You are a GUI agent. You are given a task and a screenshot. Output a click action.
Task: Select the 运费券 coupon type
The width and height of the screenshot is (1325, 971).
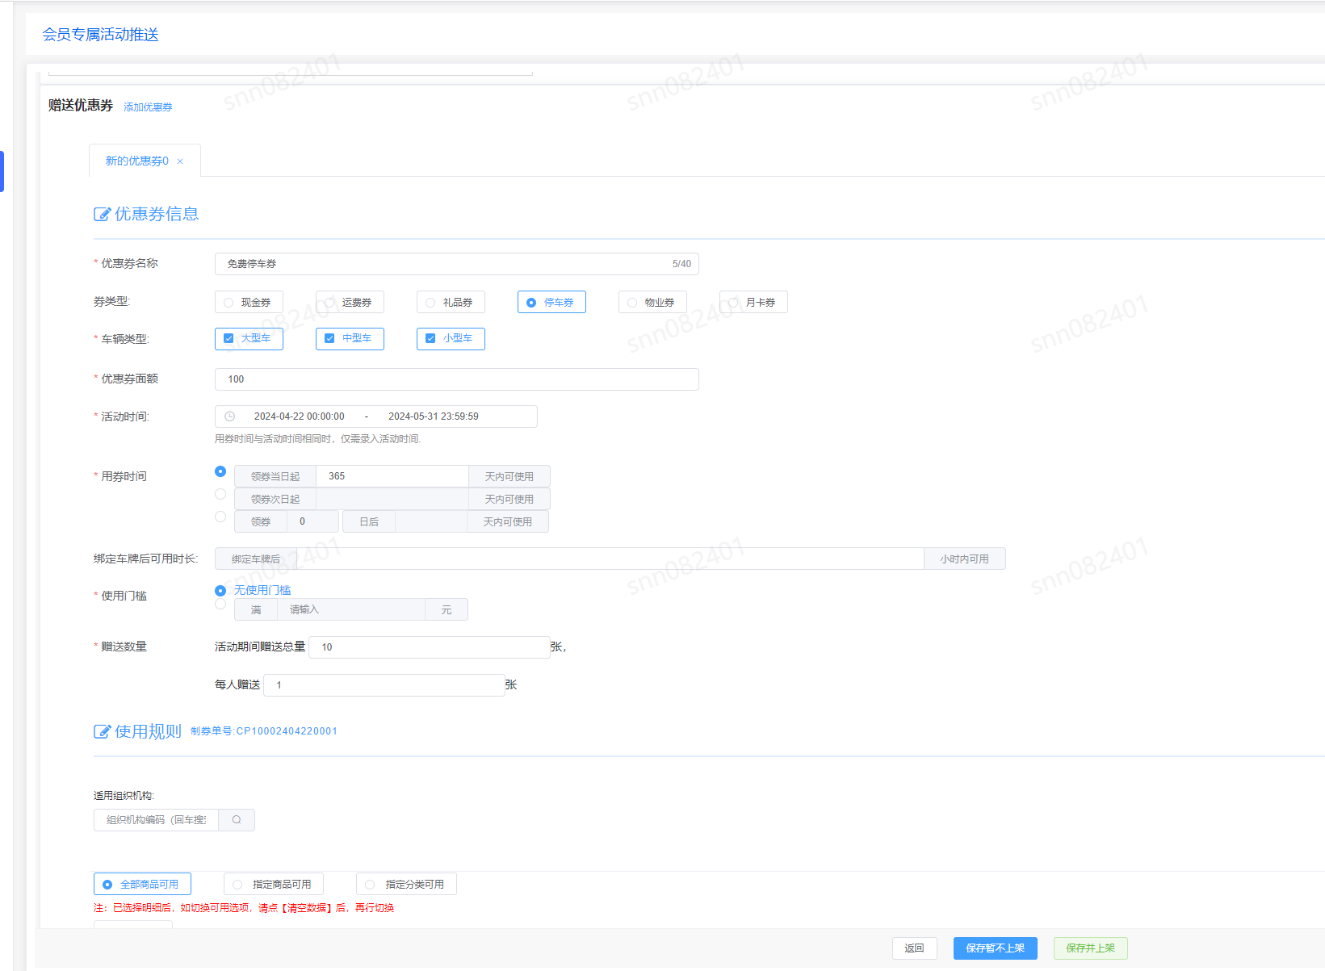tap(350, 302)
